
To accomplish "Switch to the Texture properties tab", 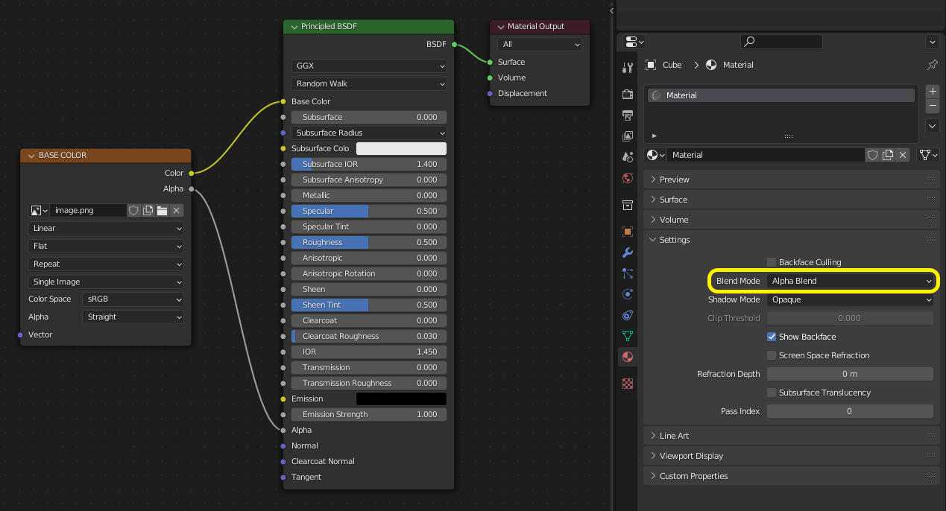I will [x=627, y=384].
